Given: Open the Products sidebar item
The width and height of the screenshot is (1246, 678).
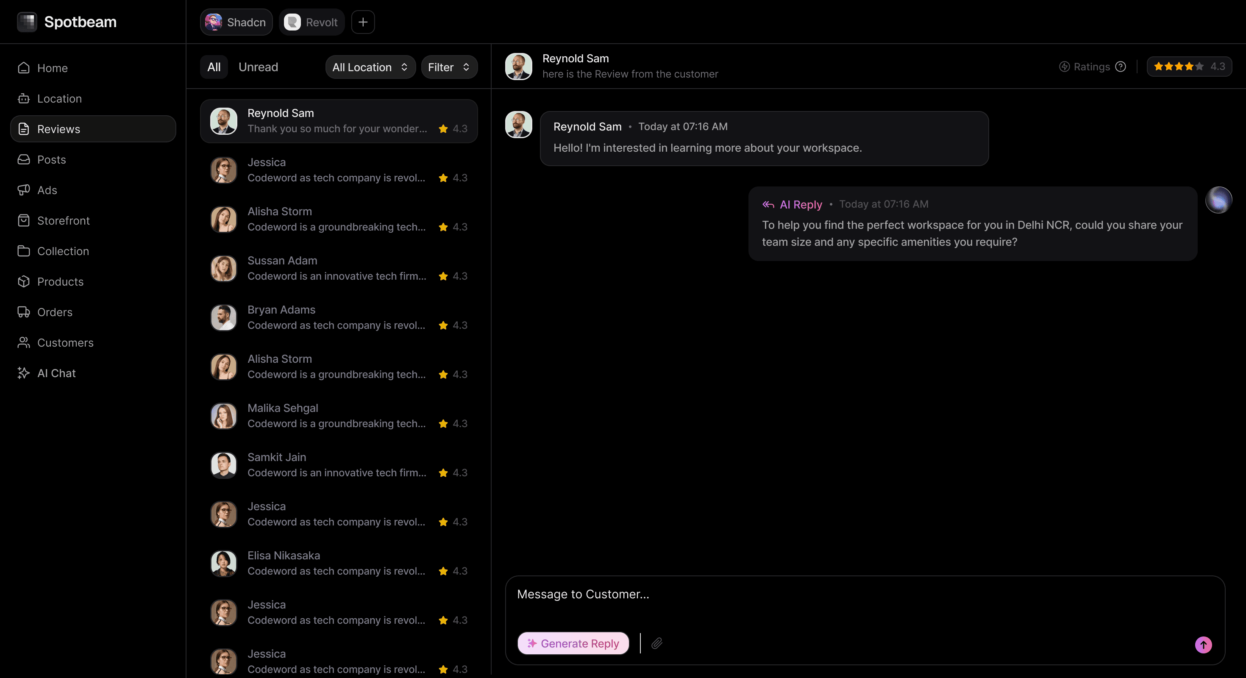Looking at the screenshot, I should 60,281.
